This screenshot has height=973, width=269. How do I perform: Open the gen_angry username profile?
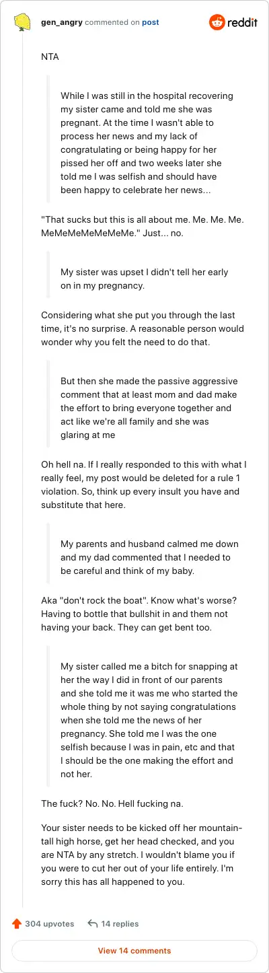61,22
